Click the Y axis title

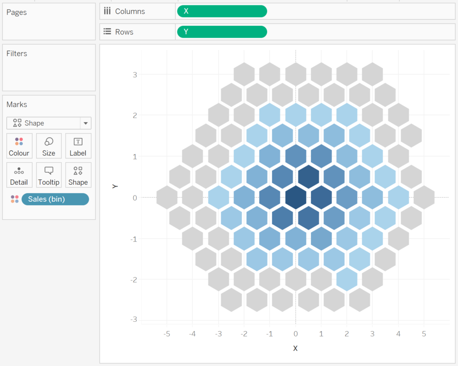click(x=115, y=186)
